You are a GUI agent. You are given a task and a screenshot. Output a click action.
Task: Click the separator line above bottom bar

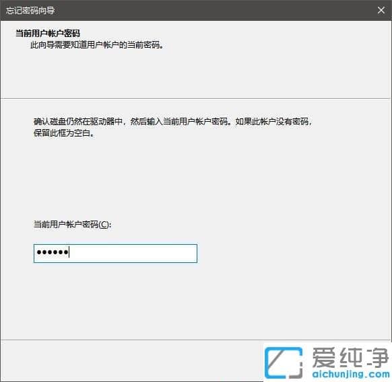[x=196, y=340]
